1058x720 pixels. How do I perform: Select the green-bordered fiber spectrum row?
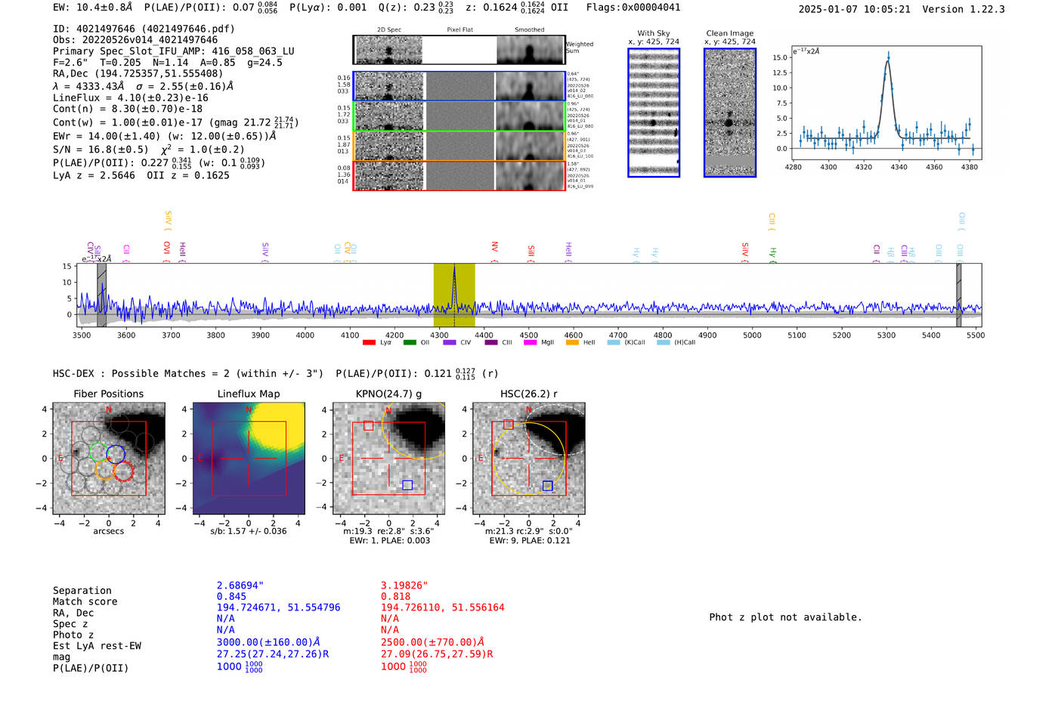coord(459,116)
